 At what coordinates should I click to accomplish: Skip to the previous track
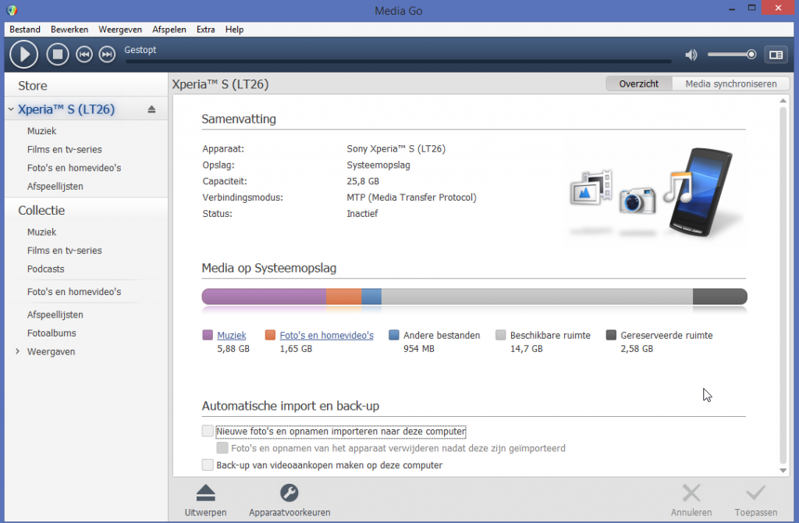coord(84,54)
